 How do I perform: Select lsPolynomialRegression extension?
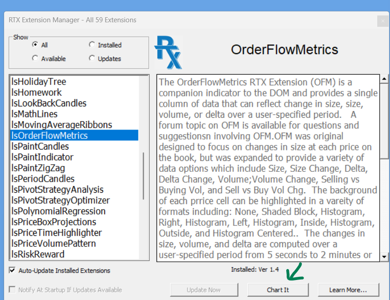(x=74, y=211)
